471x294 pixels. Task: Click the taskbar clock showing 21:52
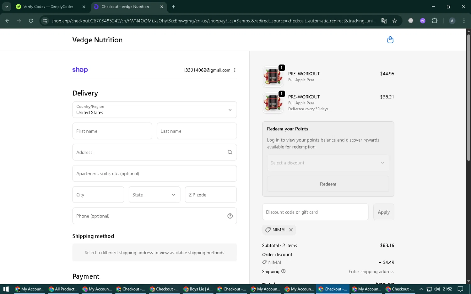click(447, 289)
